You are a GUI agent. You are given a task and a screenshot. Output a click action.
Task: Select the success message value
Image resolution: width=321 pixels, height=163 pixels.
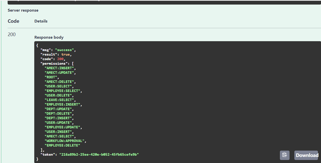[x=64, y=50]
